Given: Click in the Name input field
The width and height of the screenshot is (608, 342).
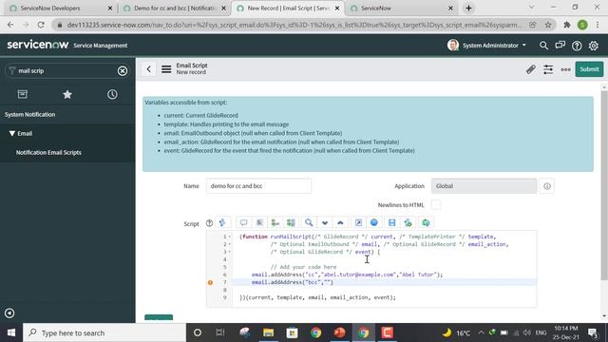Looking at the screenshot, I should 258,186.
